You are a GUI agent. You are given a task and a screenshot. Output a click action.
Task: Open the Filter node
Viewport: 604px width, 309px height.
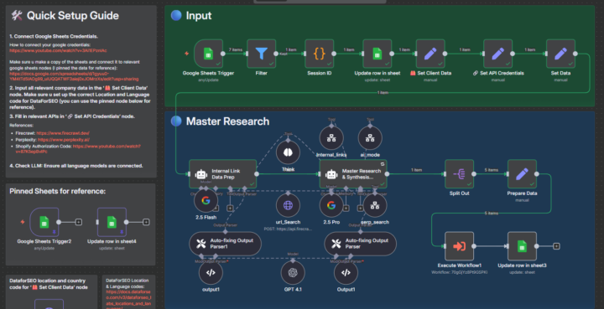[x=261, y=54]
